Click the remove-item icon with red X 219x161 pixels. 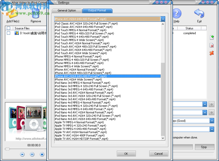point(212,45)
